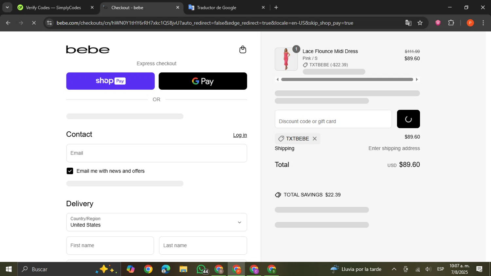The height and width of the screenshot is (276, 491).
Task: Click the product list scroll right arrow
Action: tap(417, 79)
